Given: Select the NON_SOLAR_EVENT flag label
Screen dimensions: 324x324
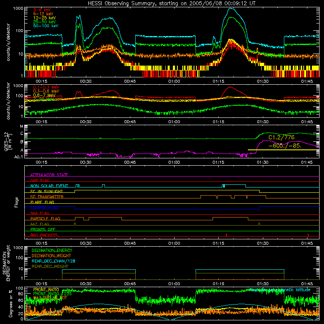Looking at the screenshot, I should point(49,186).
